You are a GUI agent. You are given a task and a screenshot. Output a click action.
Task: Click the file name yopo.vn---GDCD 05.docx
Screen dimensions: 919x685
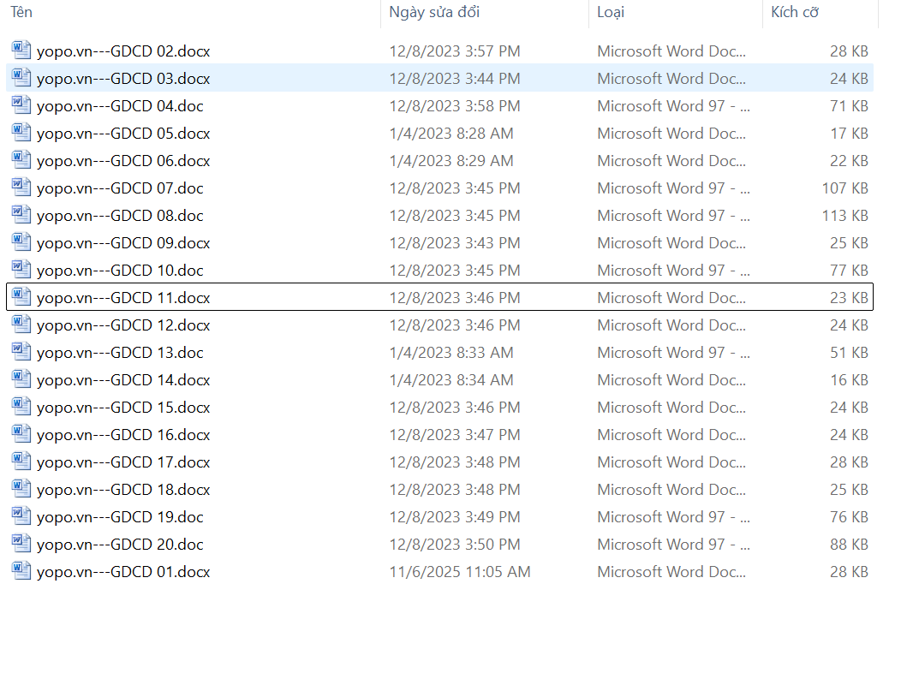pos(123,134)
